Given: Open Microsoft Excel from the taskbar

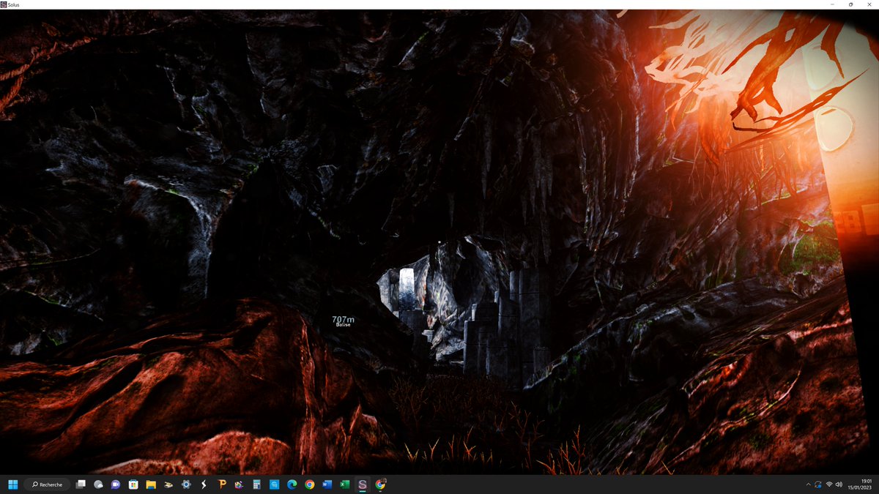Looking at the screenshot, I should [x=345, y=484].
